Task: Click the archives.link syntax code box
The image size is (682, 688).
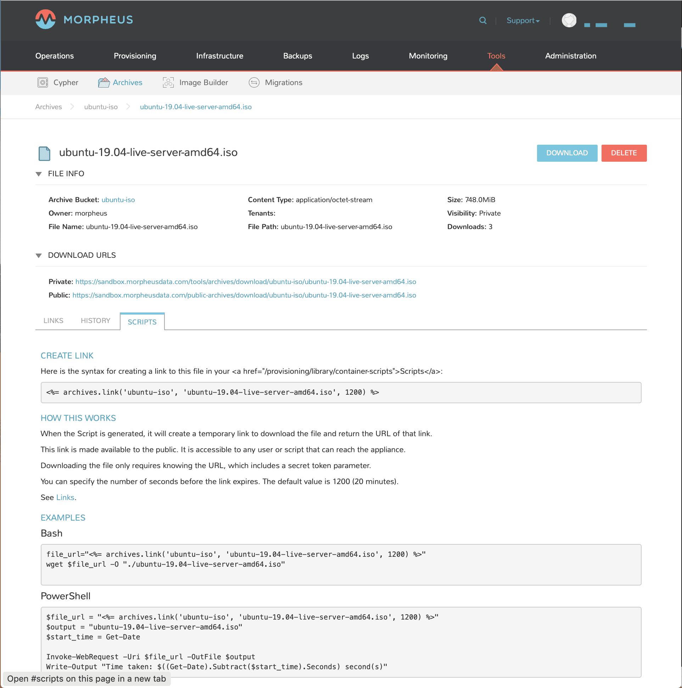Action: pos(341,393)
